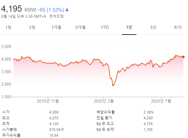The image size is (188, 138).
Task: Click the 4,000 y-axis label
Action: 6,59
